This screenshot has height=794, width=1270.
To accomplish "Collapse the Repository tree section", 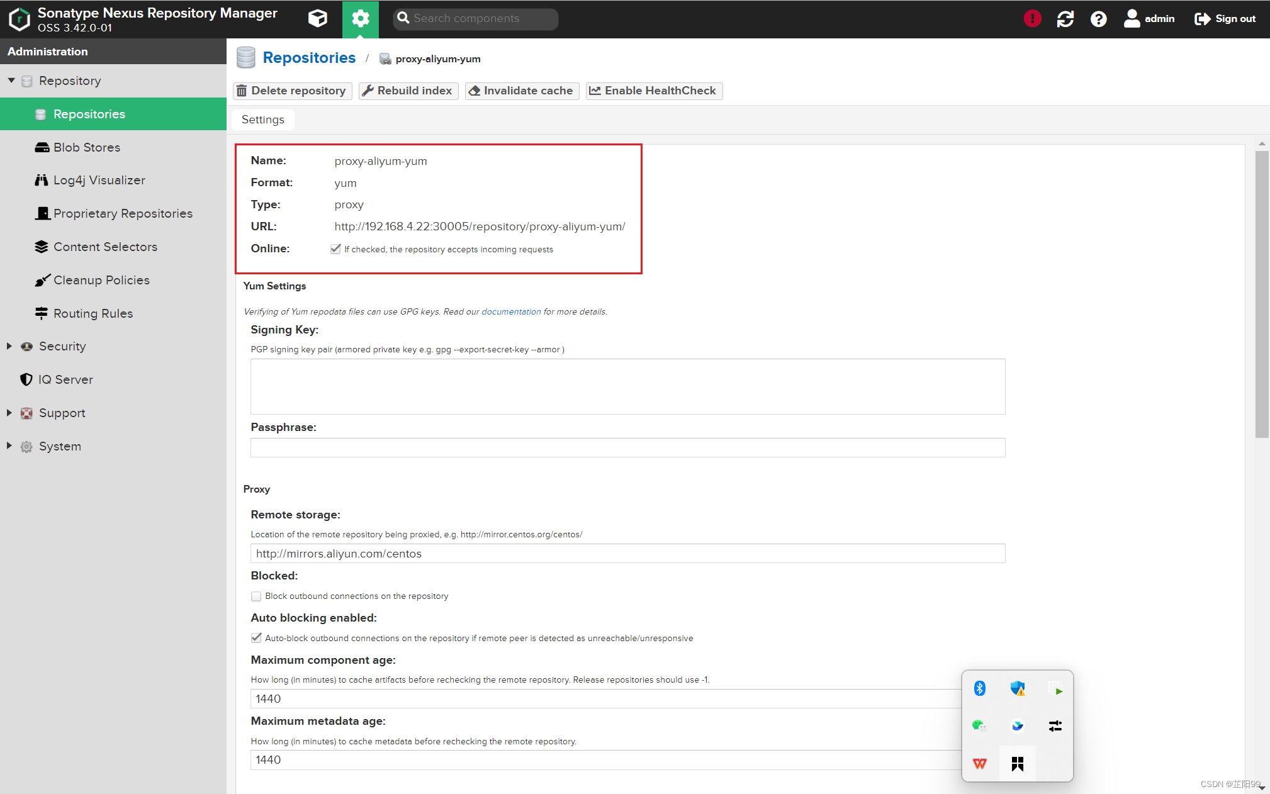I will (11, 81).
